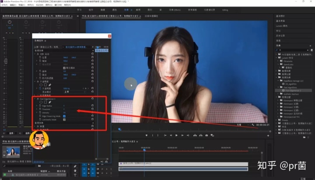The width and height of the screenshot is (315, 180).
Task: Expand Presets folder in Effects panel
Action: click(276, 120)
